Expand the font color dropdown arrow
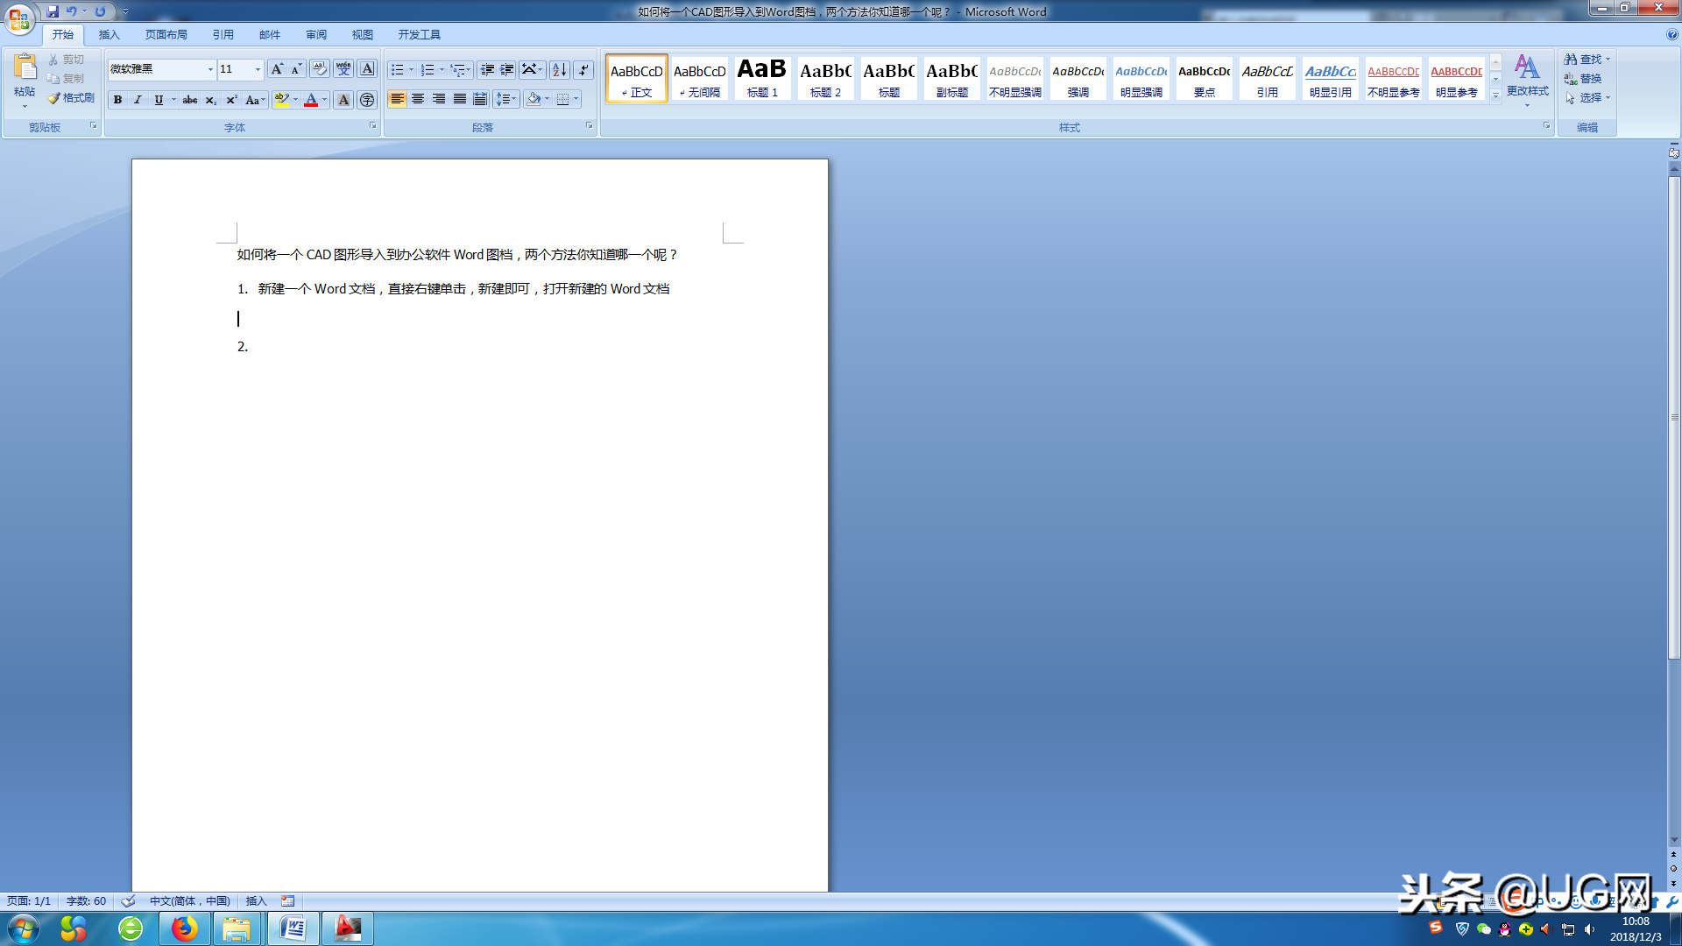 324,100
